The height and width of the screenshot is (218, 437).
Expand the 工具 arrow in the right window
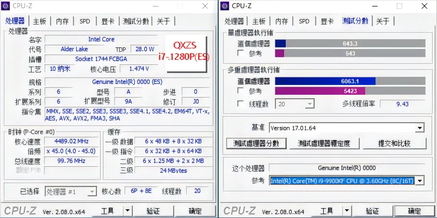347,211
